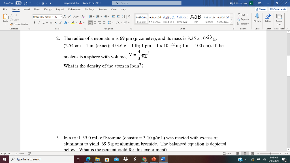
Task: Decrease indent icon
Action: (113, 17)
